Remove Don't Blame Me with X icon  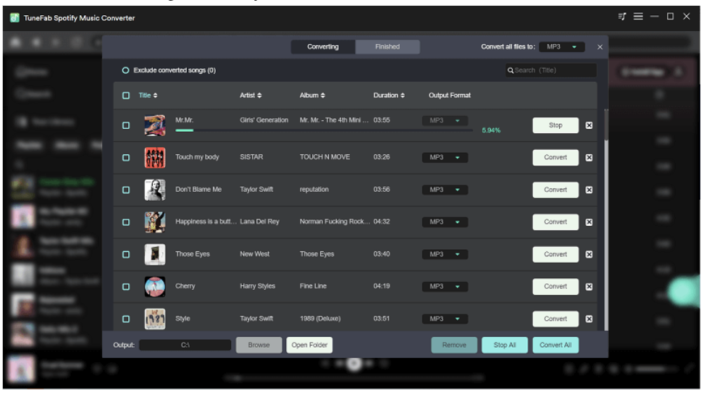pos(589,190)
